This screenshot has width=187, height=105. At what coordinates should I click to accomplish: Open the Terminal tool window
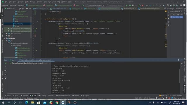pos(24,96)
